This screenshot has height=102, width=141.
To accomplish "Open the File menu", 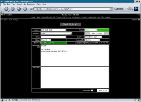I will pos(4,4).
